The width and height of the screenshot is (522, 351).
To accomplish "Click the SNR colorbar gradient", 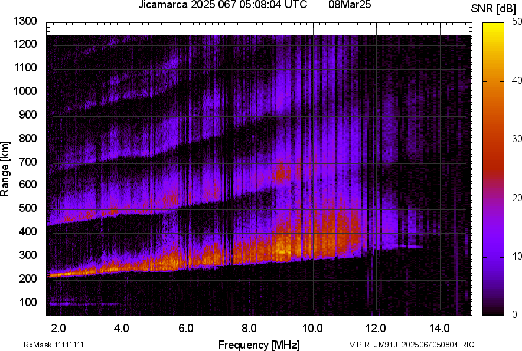I will coord(494,169).
